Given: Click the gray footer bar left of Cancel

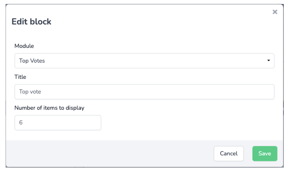Looking at the screenshot, I should click(110, 154).
